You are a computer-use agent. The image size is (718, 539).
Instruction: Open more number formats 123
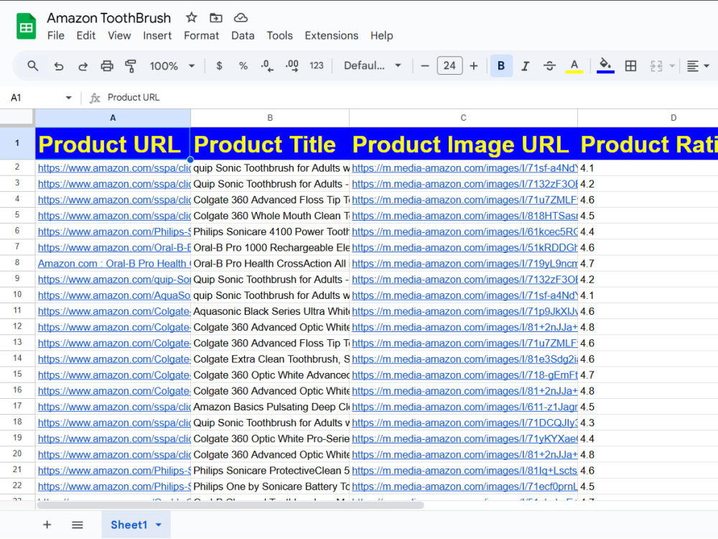tap(317, 65)
